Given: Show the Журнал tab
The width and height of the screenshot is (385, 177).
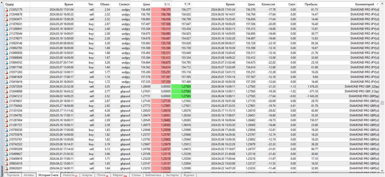Looking at the screenshot, I should tap(189, 175).
